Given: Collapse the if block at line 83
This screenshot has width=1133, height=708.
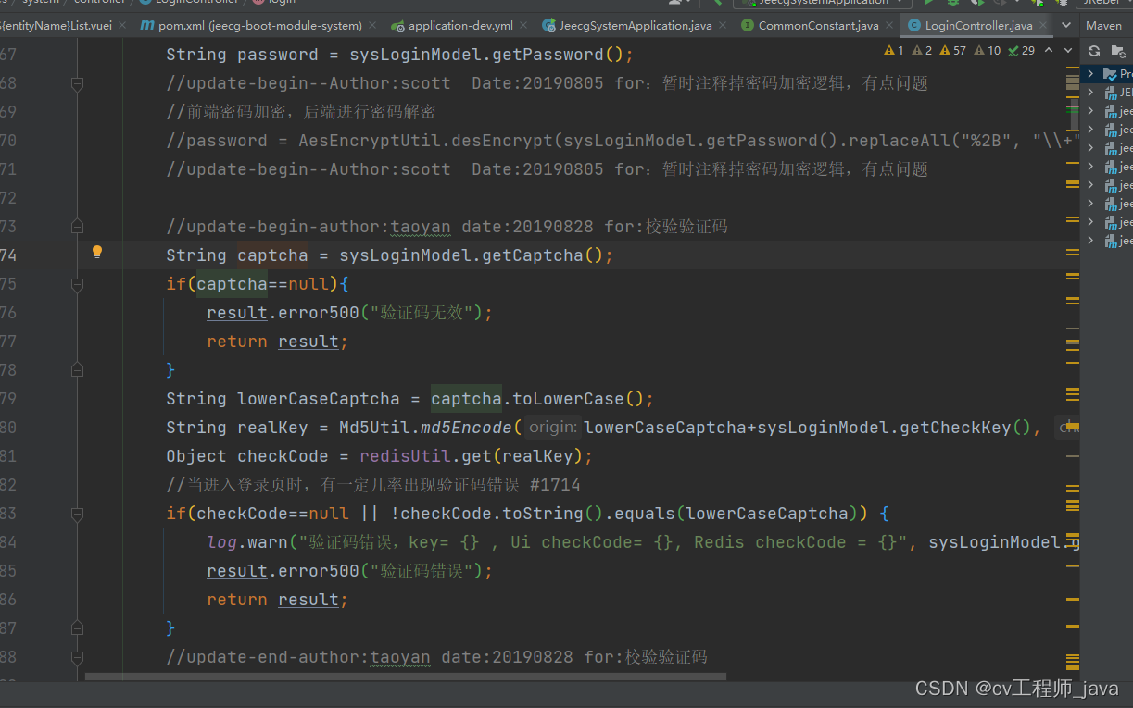Looking at the screenshot, I should pyautogui.click(x=77, y=514).
